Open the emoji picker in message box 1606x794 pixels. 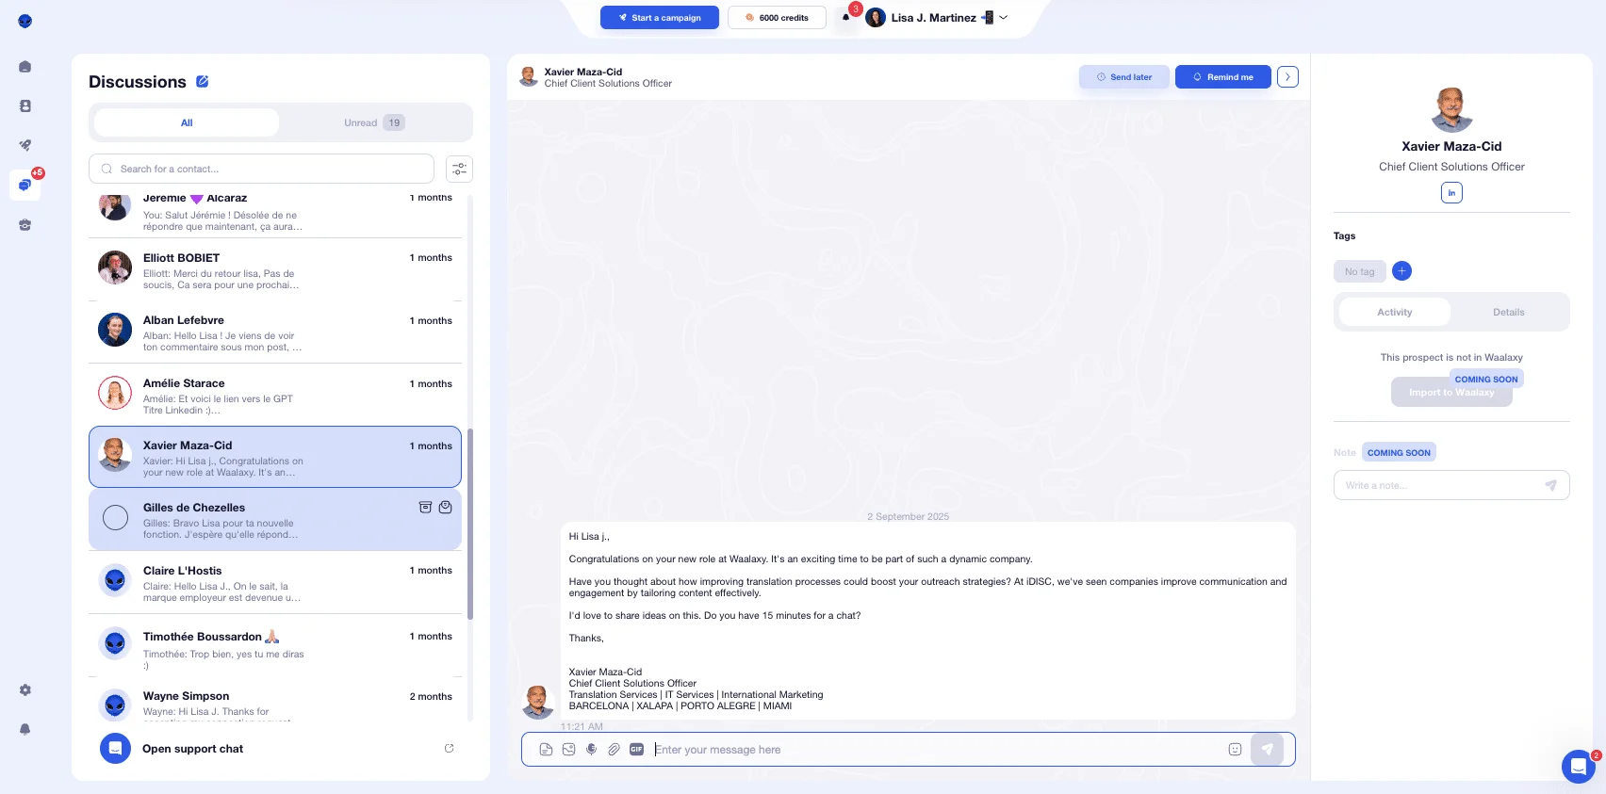[x=1235, y=750]
